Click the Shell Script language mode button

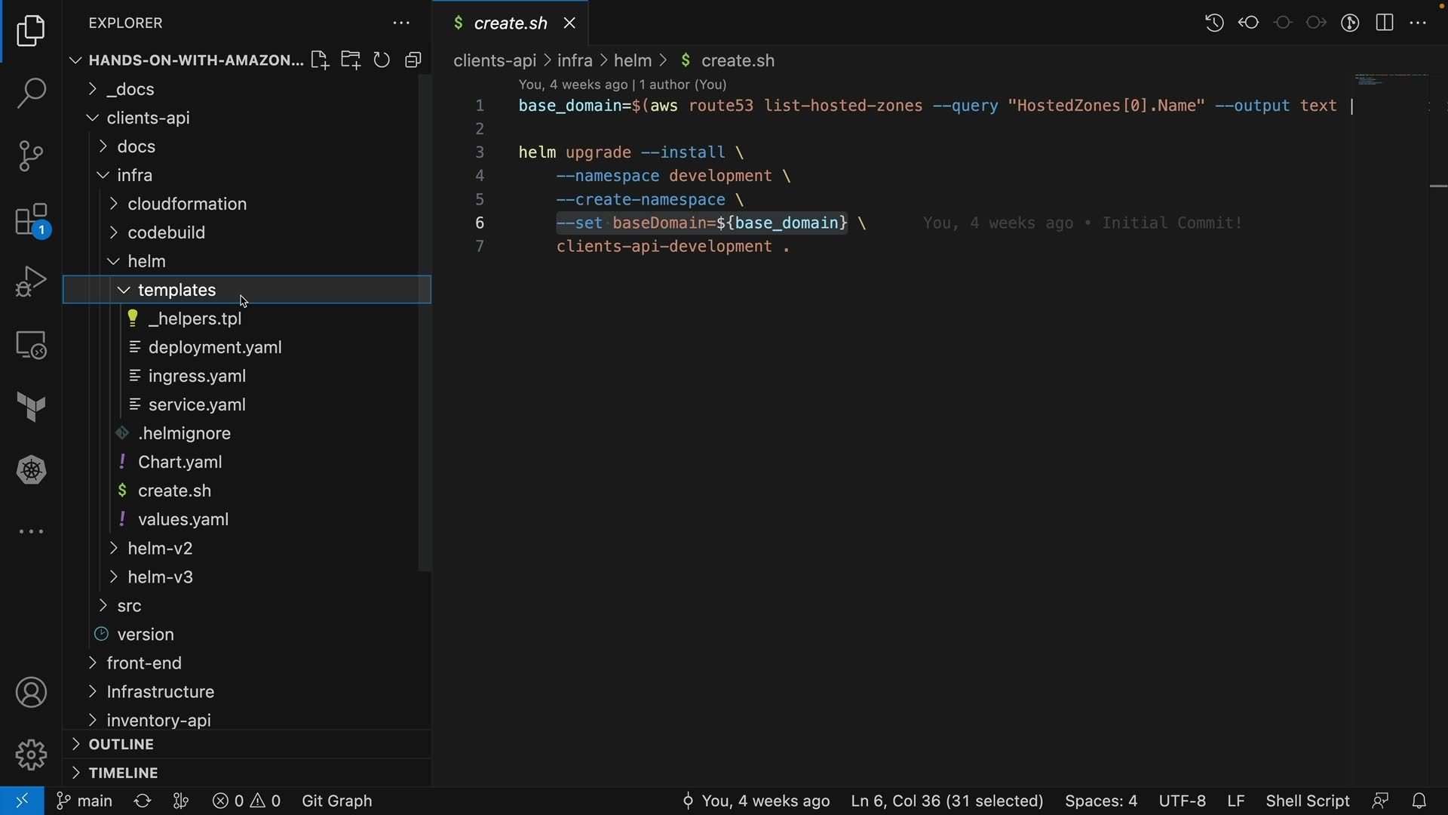1307,801
